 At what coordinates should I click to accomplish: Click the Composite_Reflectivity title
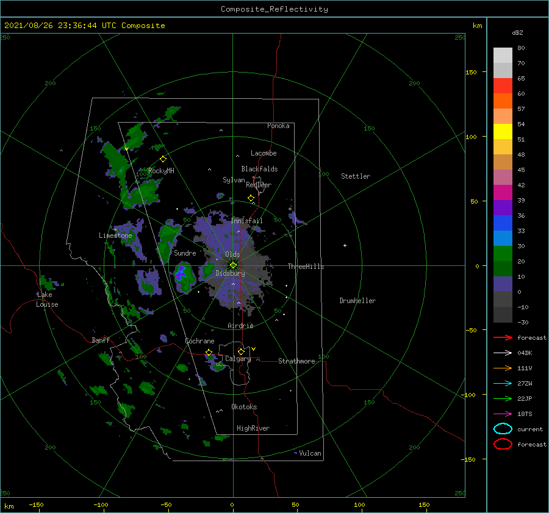pos(274,9)
